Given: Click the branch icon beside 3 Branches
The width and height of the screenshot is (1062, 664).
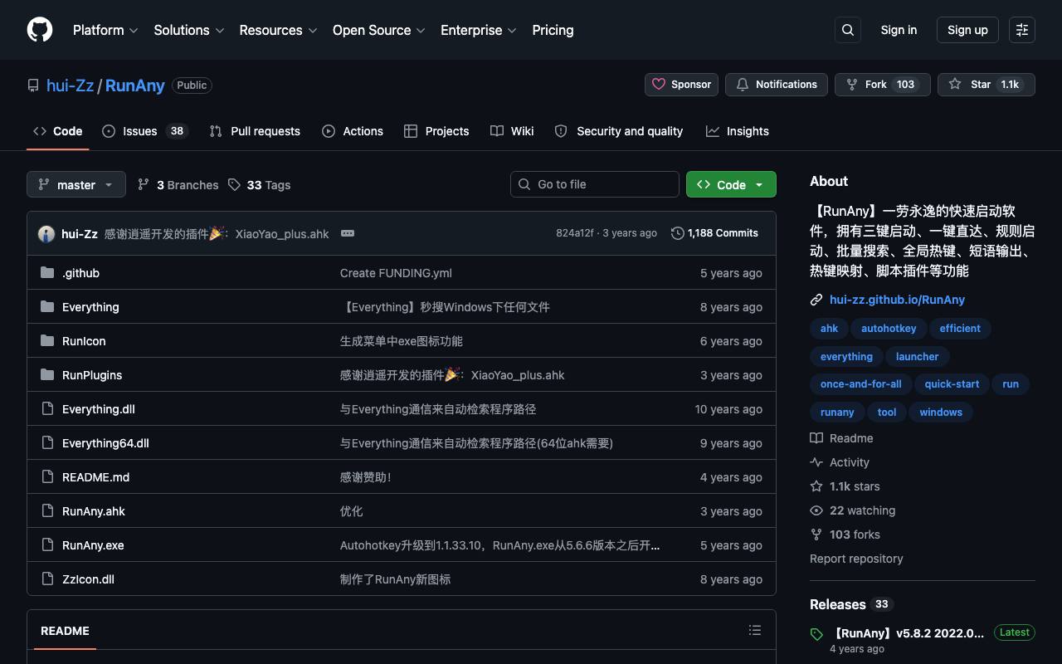Looking at the screenshot, I should click(x=144, y=184).
